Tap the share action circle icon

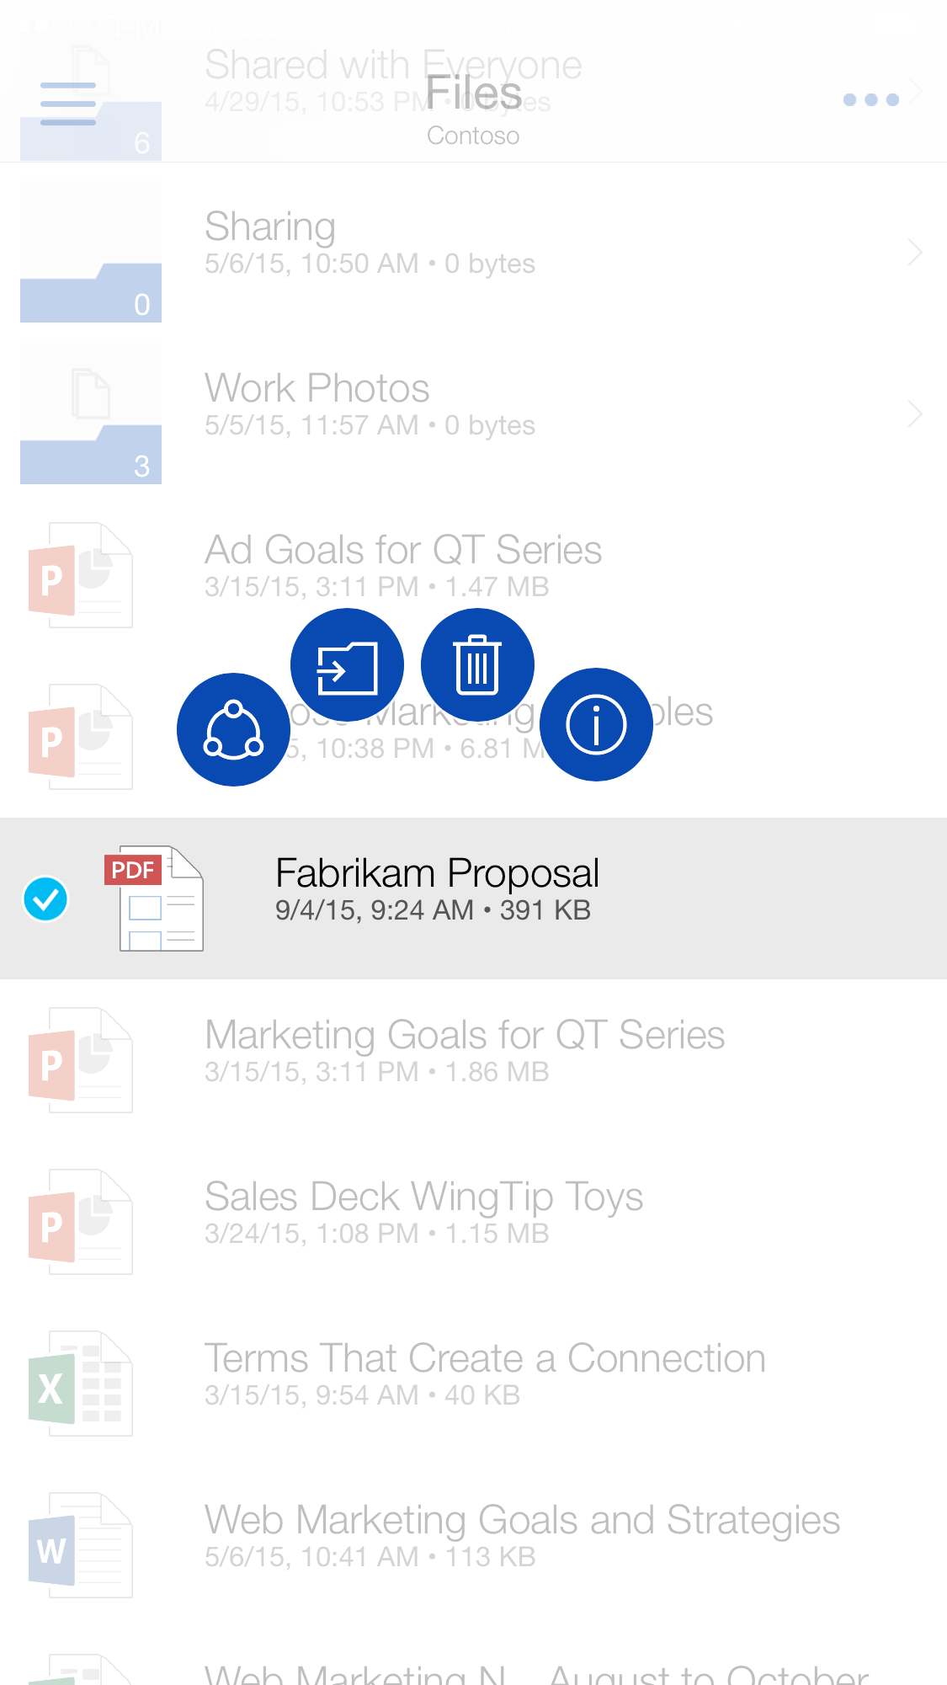click(x=233, y=729)
